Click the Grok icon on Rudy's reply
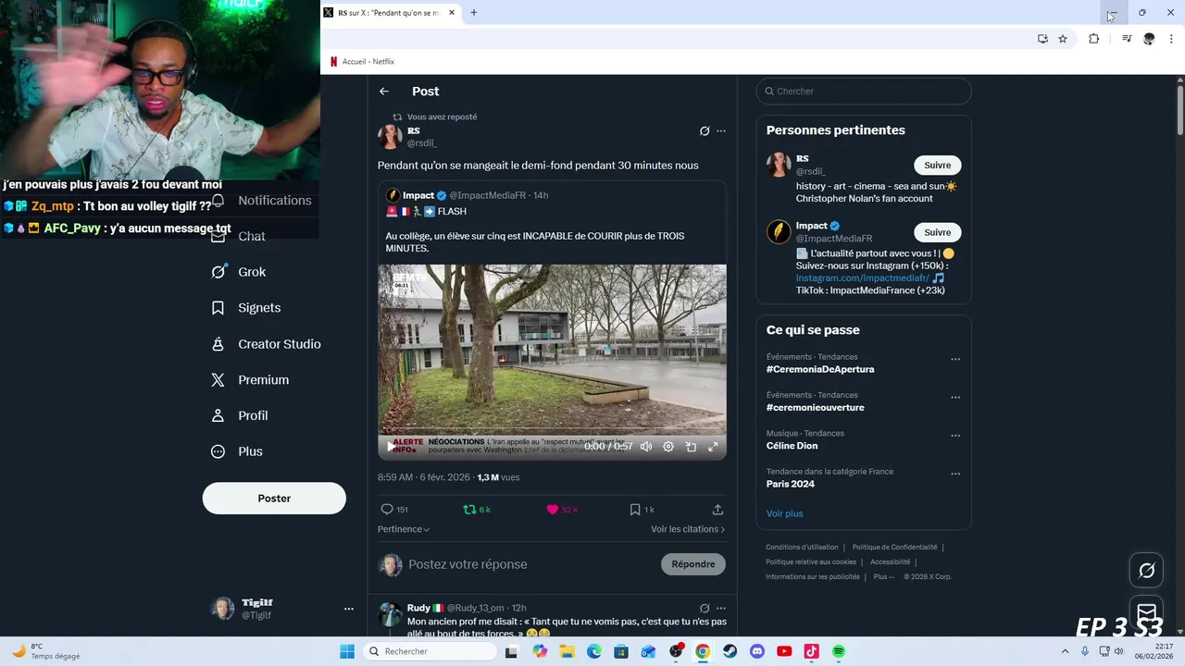 (x=705, y=608)
